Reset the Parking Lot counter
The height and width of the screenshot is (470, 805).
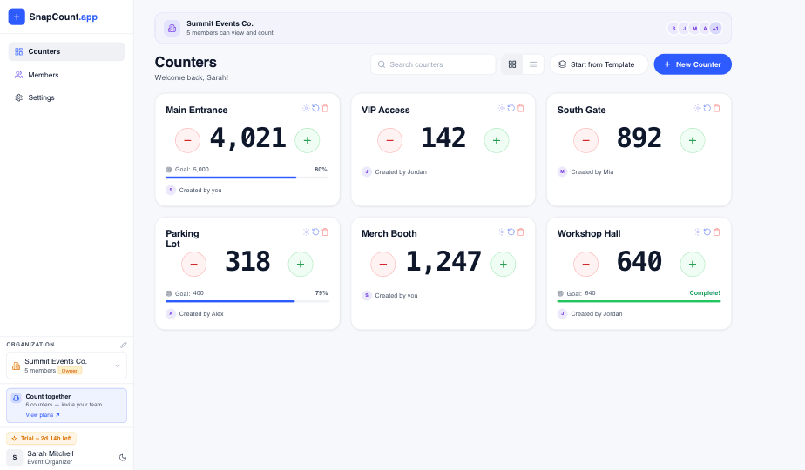coord(315,232)
